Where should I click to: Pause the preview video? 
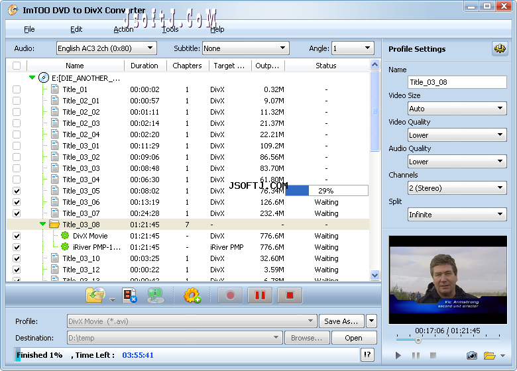[x=416, y=356]
